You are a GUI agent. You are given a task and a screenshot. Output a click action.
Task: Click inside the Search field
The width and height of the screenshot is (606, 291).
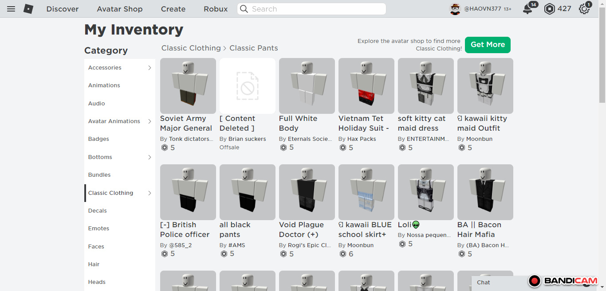pos(315,9)
